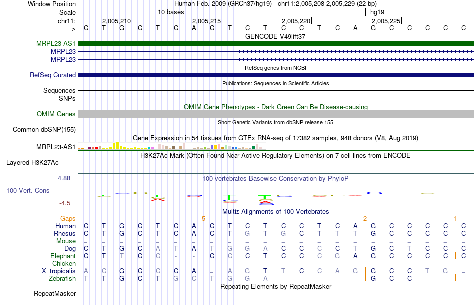Click the PhyloP lower value -4.5
474x305 pixels.
click(65, 203)
